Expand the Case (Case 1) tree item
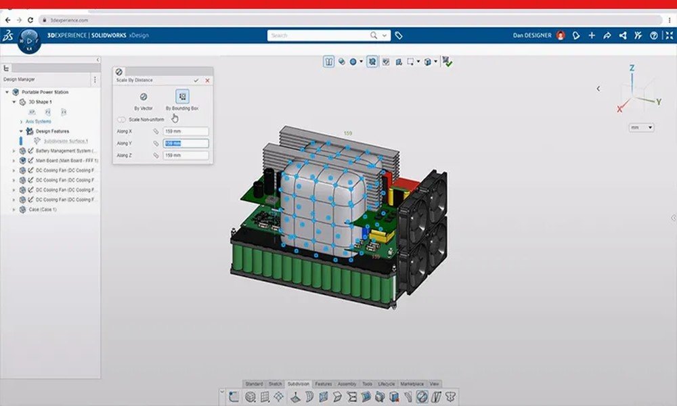 point(14,210)
